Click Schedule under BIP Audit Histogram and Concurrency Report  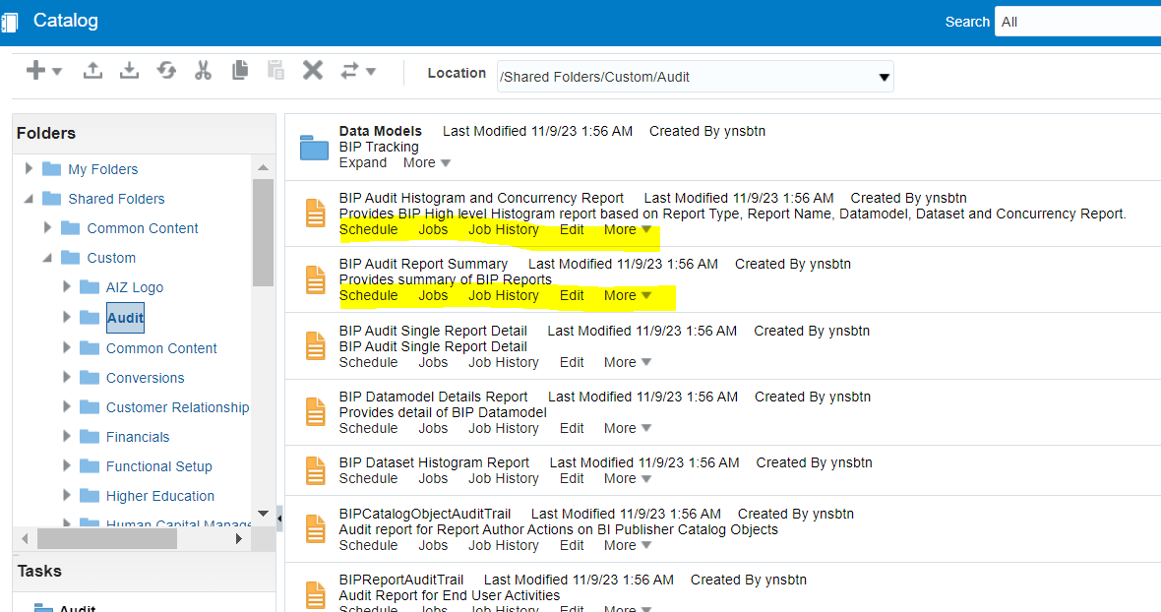[x=368, y=229]
